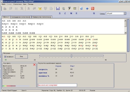
Task: Click the blue question mark help icon
Action: pos(81,8)
